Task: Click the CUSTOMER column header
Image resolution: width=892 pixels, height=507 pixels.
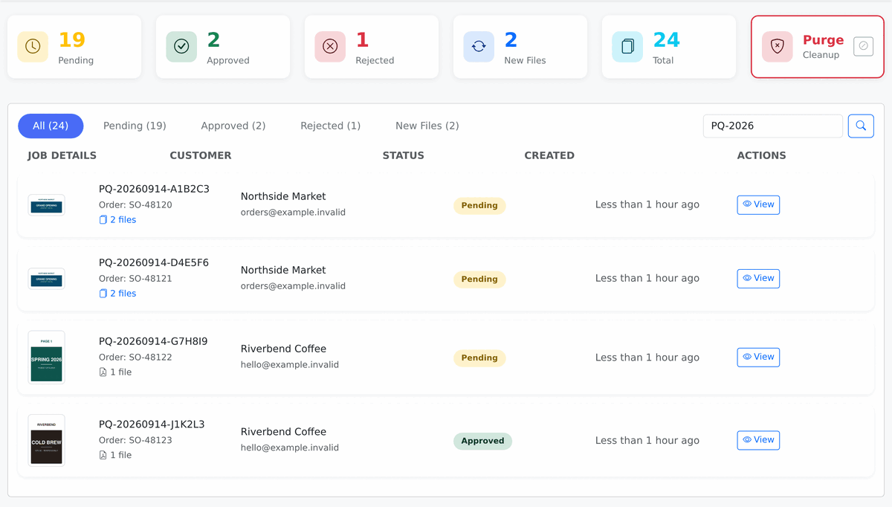Action: (x=201, y=155)
